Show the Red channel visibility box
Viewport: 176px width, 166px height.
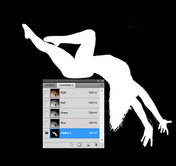(x=47, y=103)
